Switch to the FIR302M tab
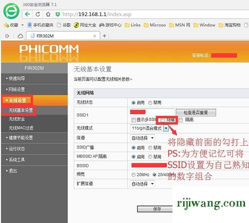Viewport: 249px width, 223px height. click(63, 36)
